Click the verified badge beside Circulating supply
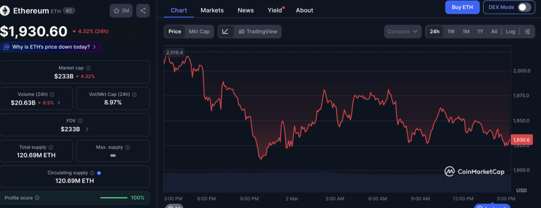Image resolution: width=541 pixels, height=208 pixels. click(x=99, y=172)
